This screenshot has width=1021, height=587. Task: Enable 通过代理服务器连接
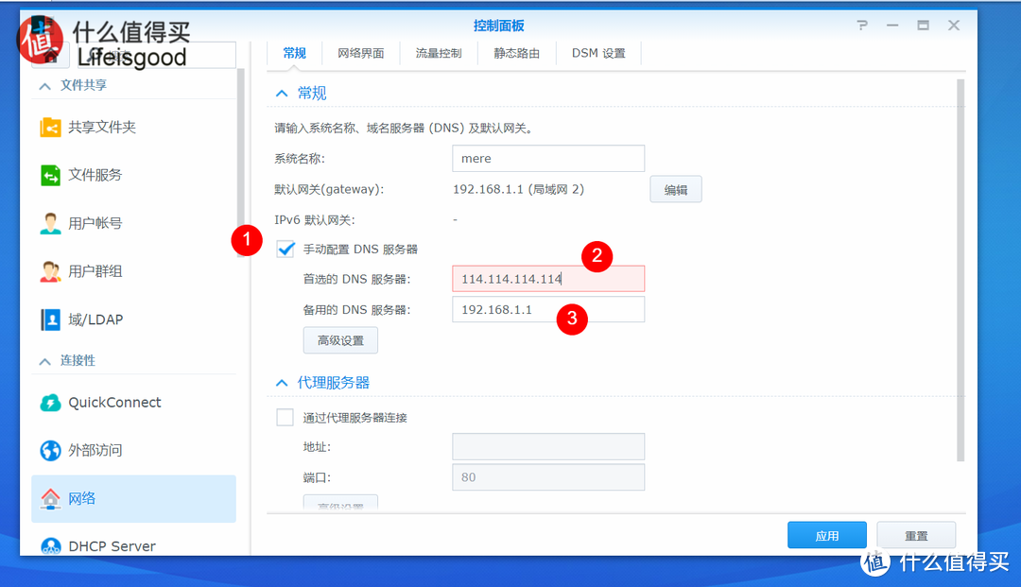(x=285, y=416)
